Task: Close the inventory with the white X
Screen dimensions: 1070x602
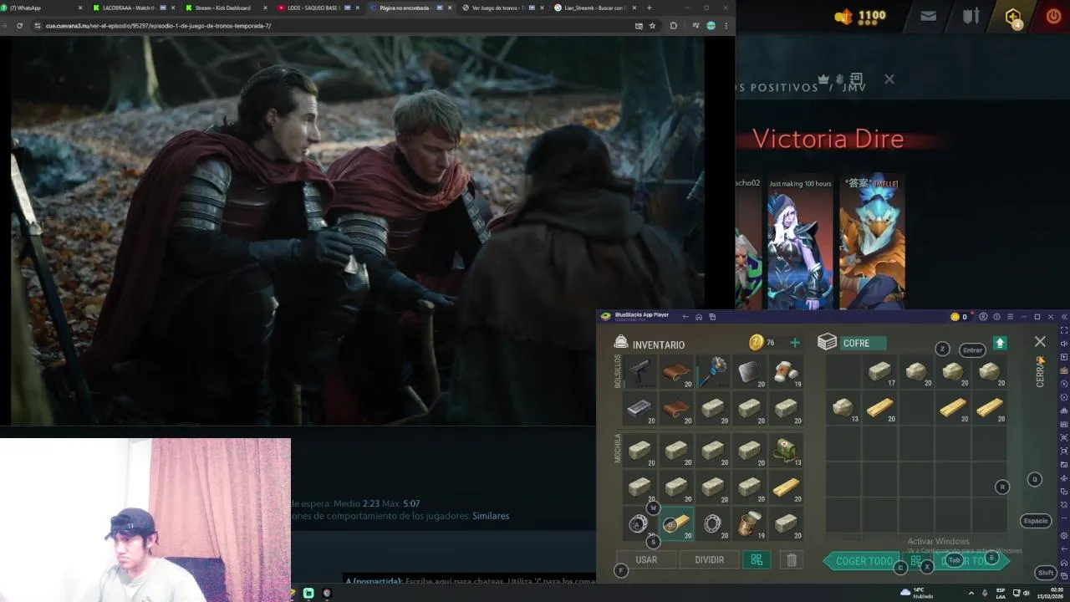Action: tap(1040, 342)
